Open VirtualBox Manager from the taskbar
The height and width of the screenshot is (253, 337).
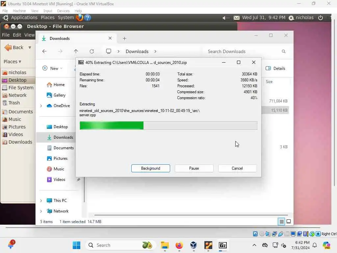pyautogui.click(x=194, y=245)
